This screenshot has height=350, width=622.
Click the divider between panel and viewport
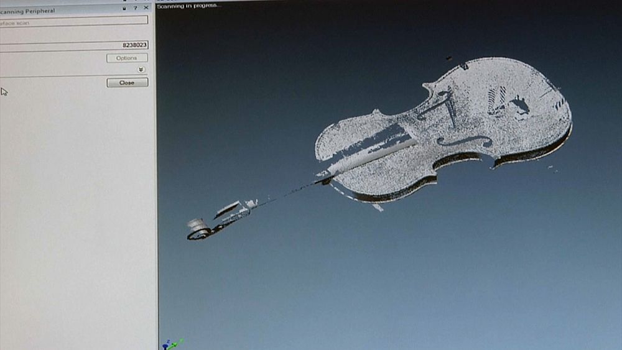coord(156,187)
